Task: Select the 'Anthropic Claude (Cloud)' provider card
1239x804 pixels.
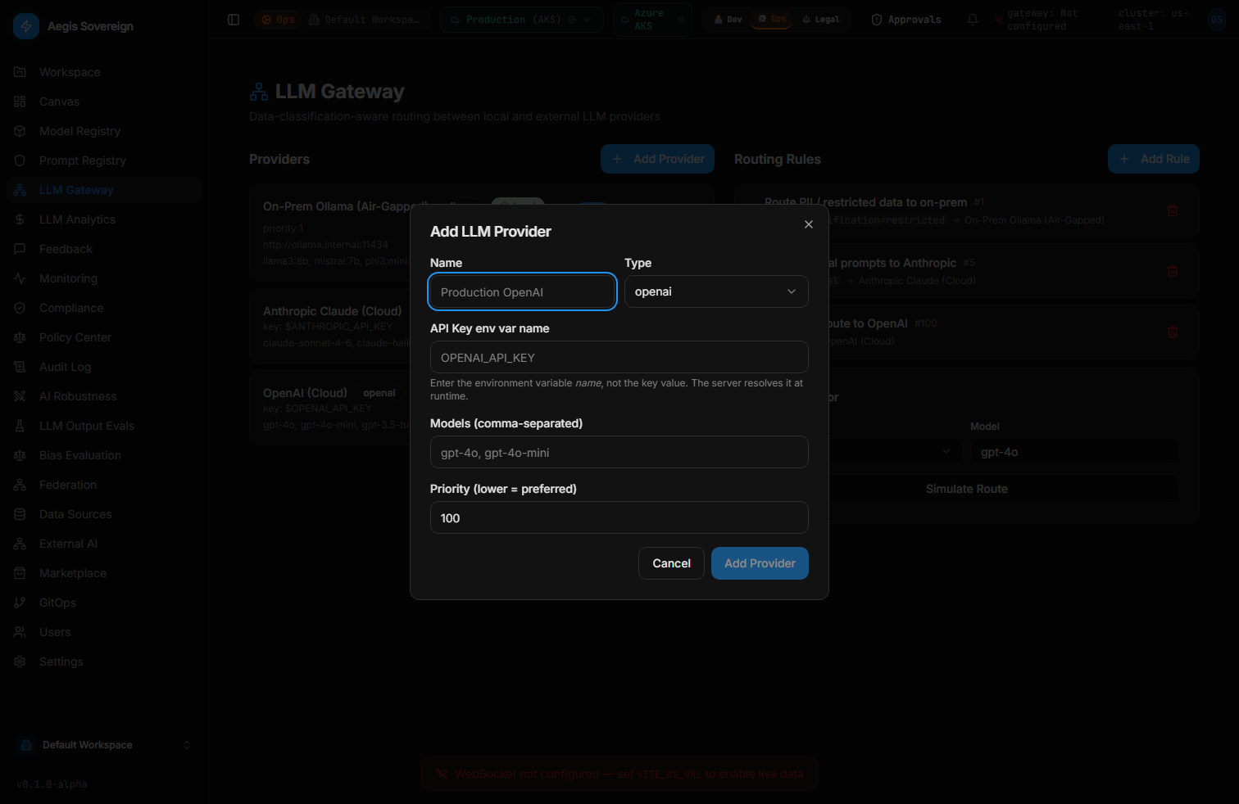Action: (331, 326)
